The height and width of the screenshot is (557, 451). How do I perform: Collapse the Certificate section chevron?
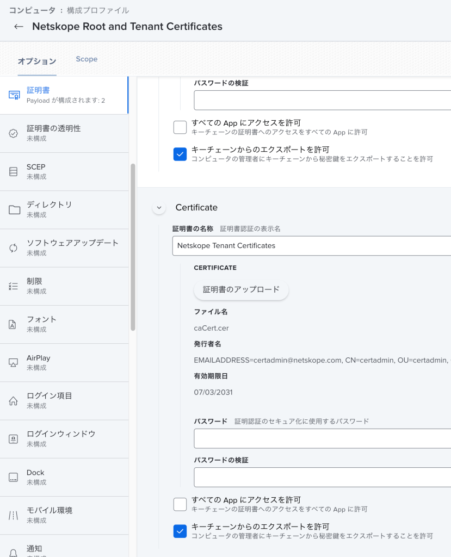159,207
